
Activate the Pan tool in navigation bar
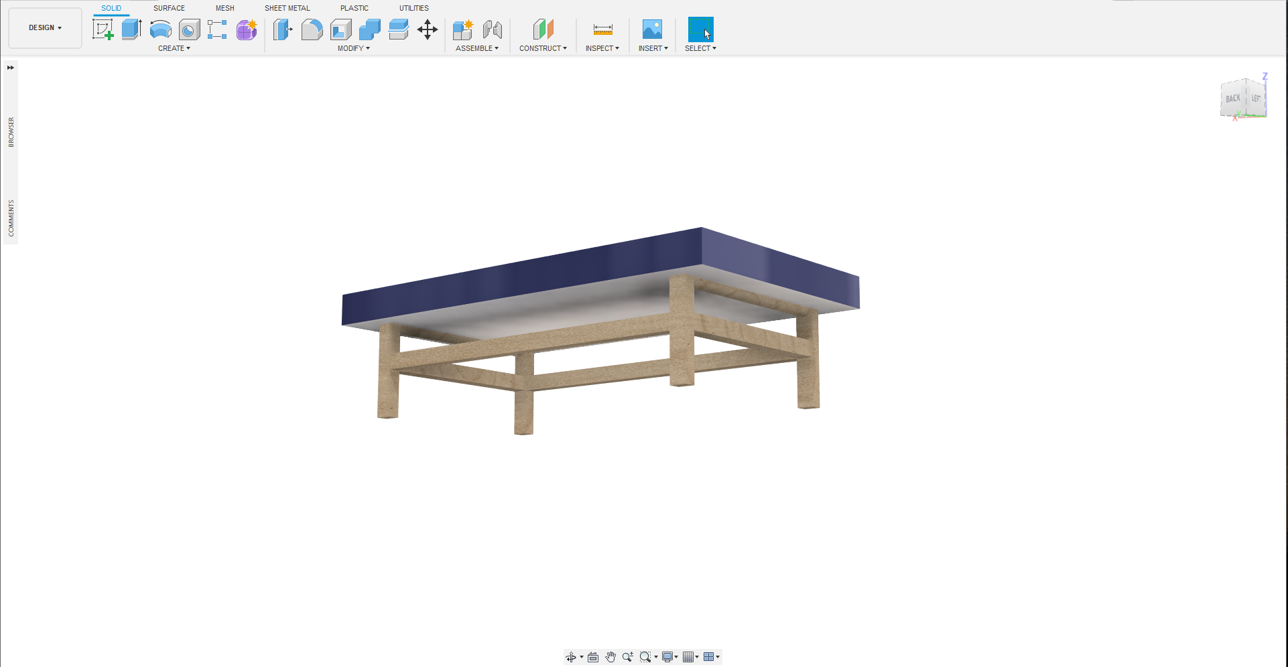pyautogui.click(x=610, y=657)
